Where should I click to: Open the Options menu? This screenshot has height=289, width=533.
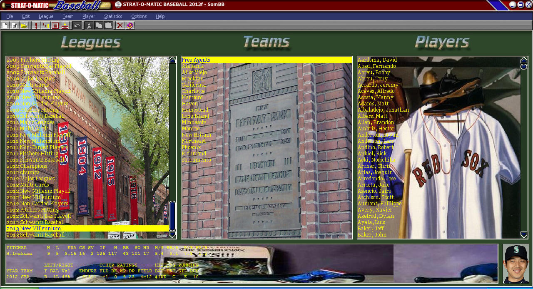tap(139, 16)
